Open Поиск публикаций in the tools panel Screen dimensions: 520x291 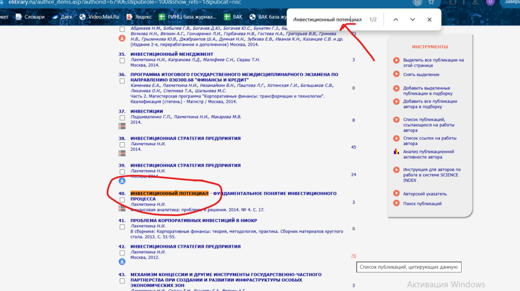click(422, 204)
